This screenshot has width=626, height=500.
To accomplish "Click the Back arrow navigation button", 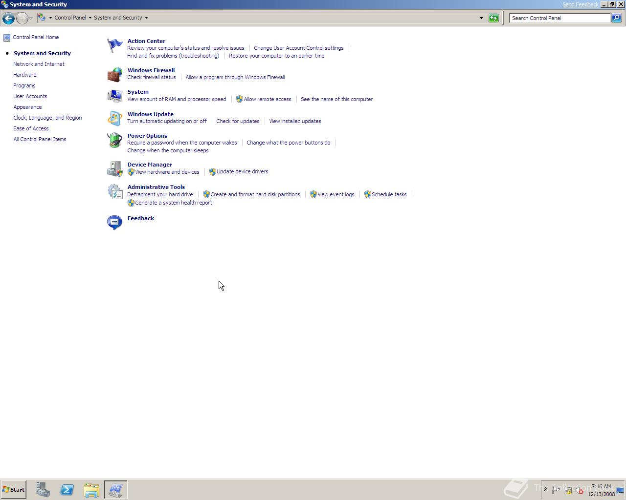I will [x=8, y=18].
